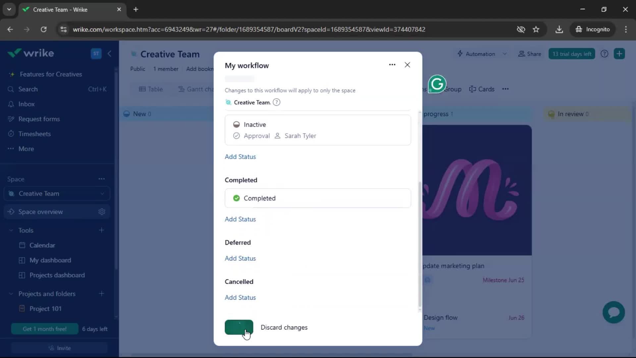Screen dimensions: 636x358
Task: Click the Inactive status name
Action: pyautogui.click(x=255, y=124)
